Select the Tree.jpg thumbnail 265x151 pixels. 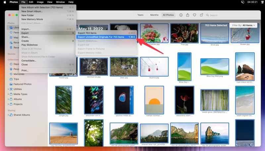pos(185,33)
